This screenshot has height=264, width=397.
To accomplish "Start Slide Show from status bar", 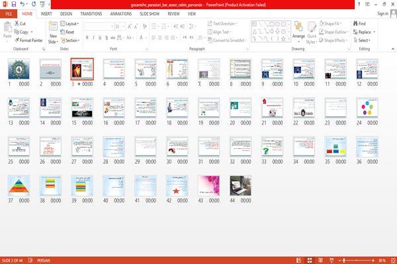I will pos(331,261).
